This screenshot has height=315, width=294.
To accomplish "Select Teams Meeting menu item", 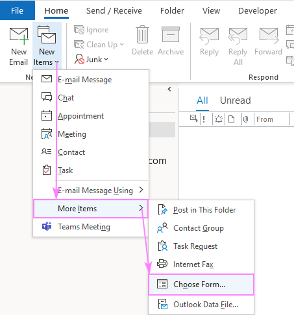I will pyautogui.click(x=91, y=227).
